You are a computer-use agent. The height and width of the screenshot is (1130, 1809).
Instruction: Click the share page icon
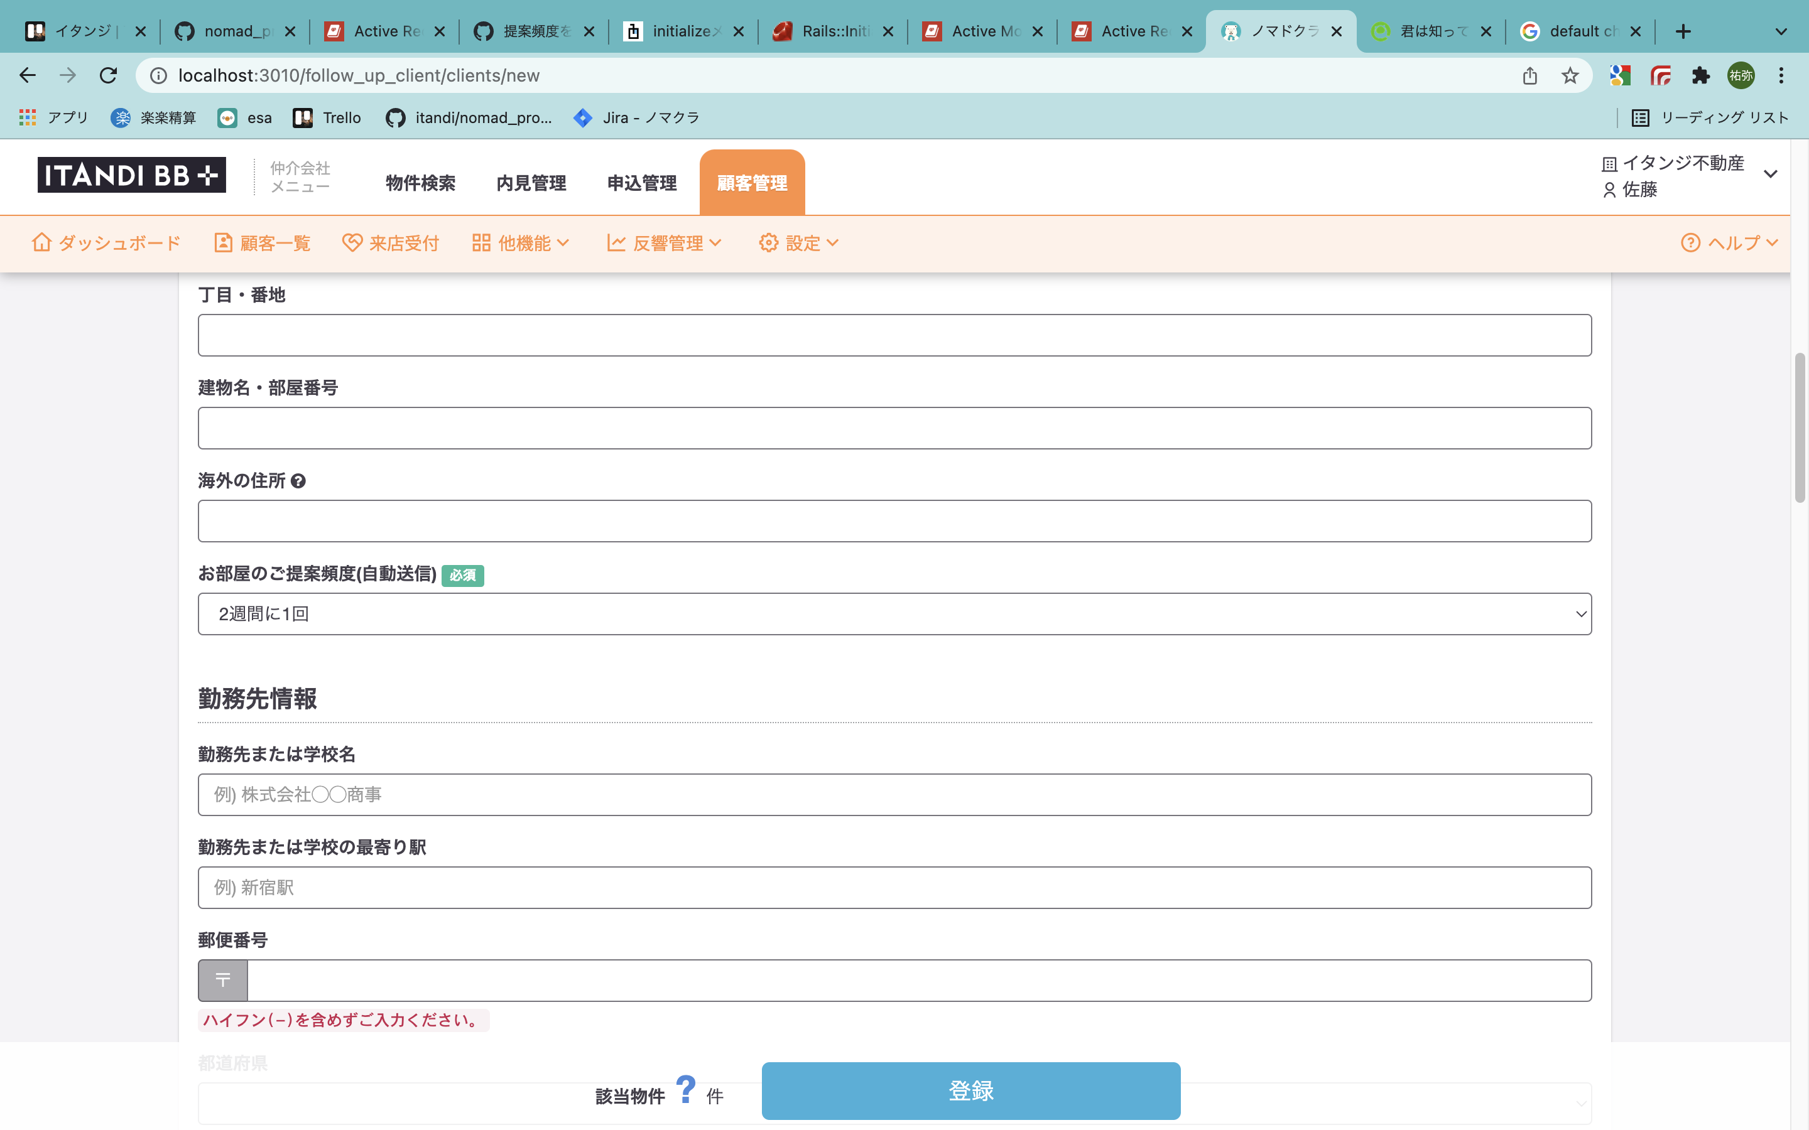point(1529,75)
